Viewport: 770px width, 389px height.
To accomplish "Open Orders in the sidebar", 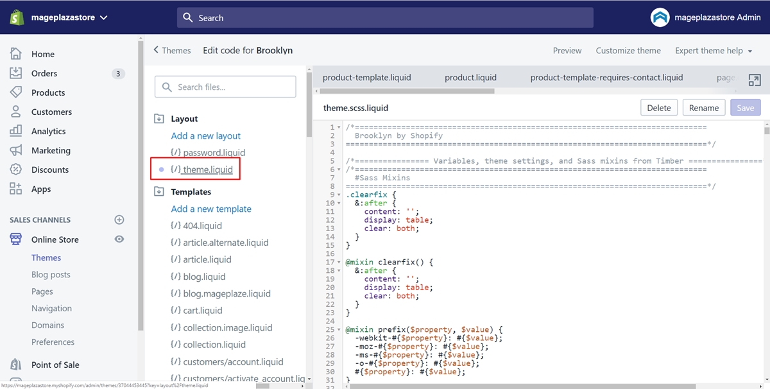I will coord(44,73).
